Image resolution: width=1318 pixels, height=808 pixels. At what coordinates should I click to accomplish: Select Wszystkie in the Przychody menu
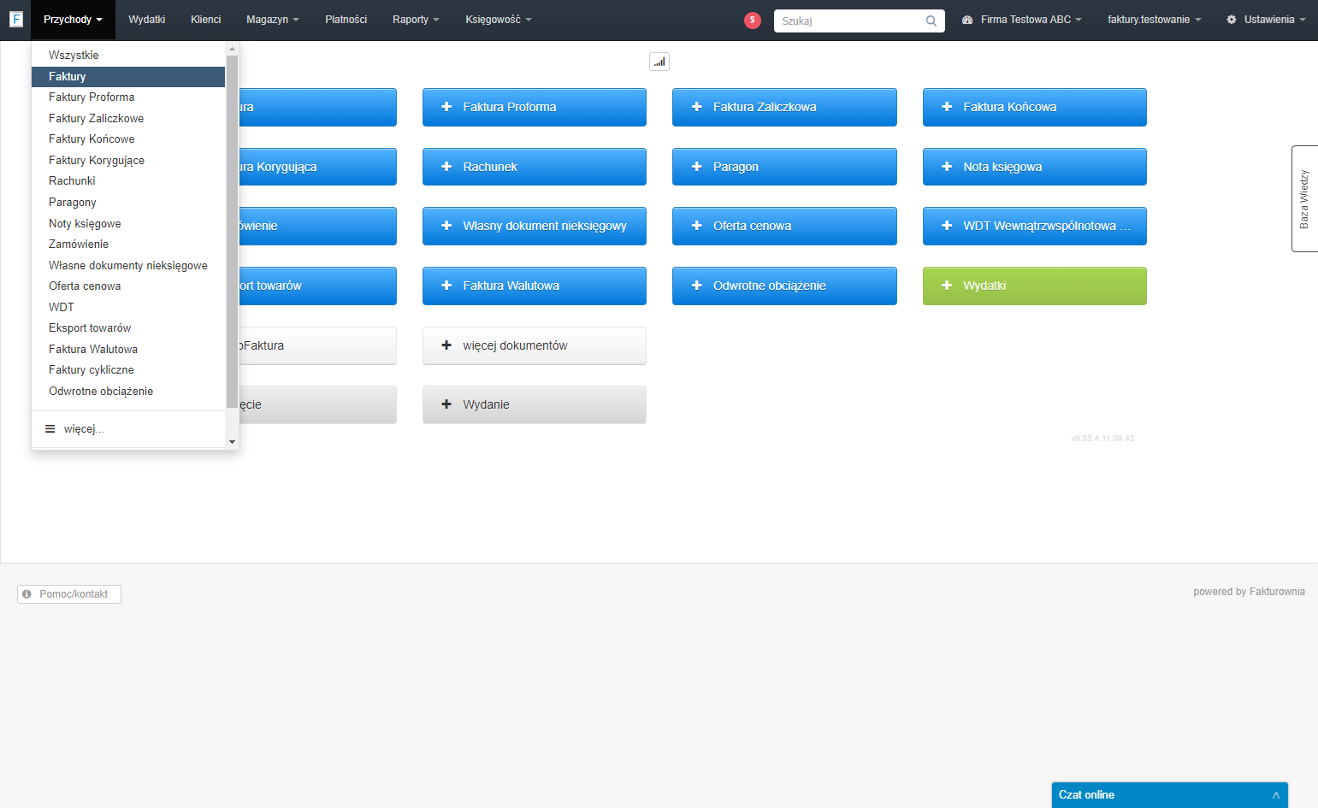[128, 56]
